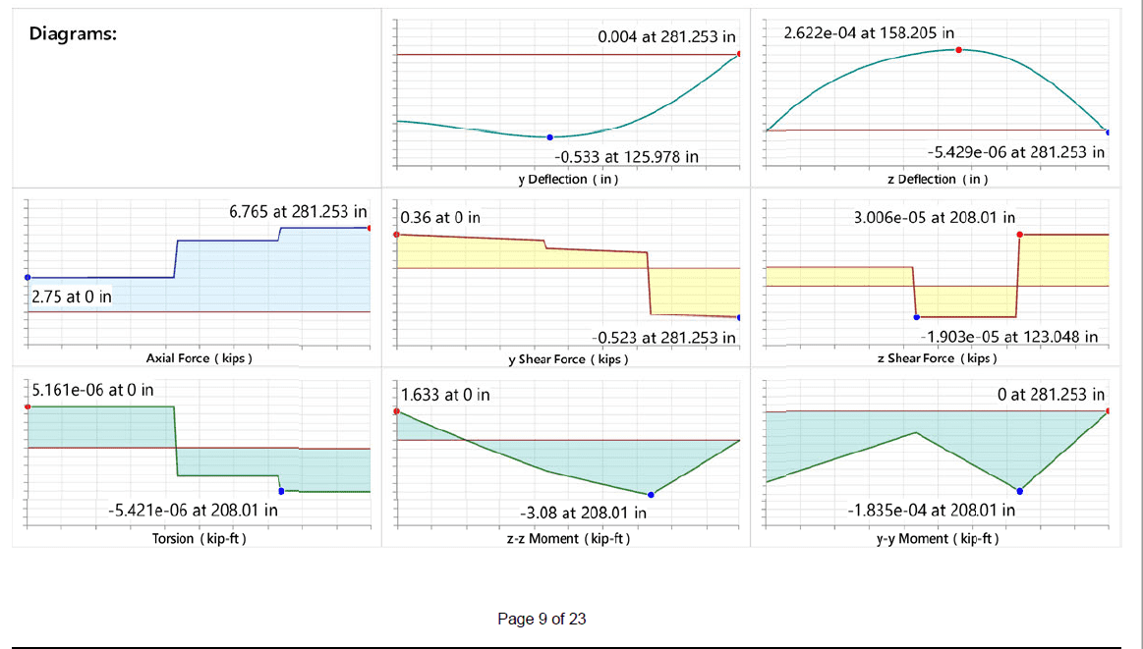Select the blue end marker on z Deflection chart
The image size is (1143, 649).
tap(1108, 132)
